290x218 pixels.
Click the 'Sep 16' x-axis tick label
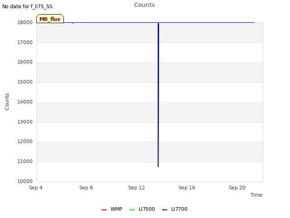click(x=187, y=188)
